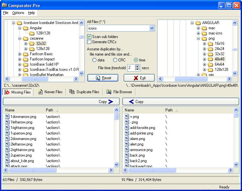Click the 48x48 folder icon

pyautogui.click(x=210, y=59)
